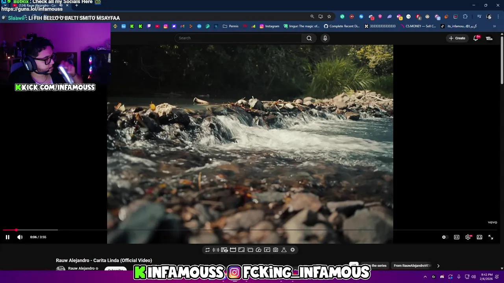The width and height of the screenshot is (504, 283).
Task: Open the Chrome three-dot menu
Action: 498,17
